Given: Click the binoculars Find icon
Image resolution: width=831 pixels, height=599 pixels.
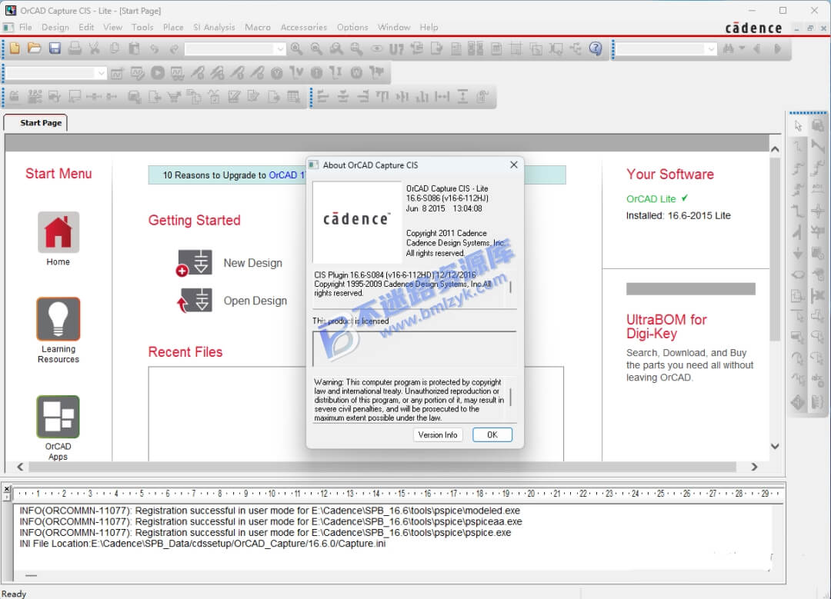Looking at the screenshot, I should coord(729,48).
